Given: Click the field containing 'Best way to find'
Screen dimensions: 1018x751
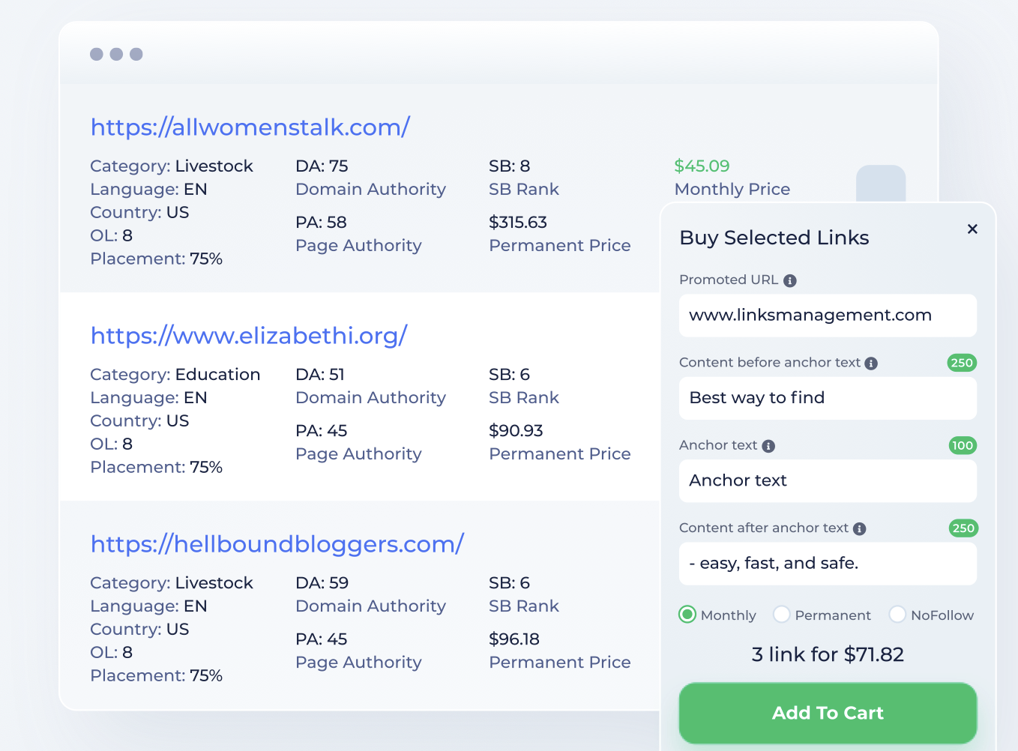Looking at the screenshot, I should [827, 398].
